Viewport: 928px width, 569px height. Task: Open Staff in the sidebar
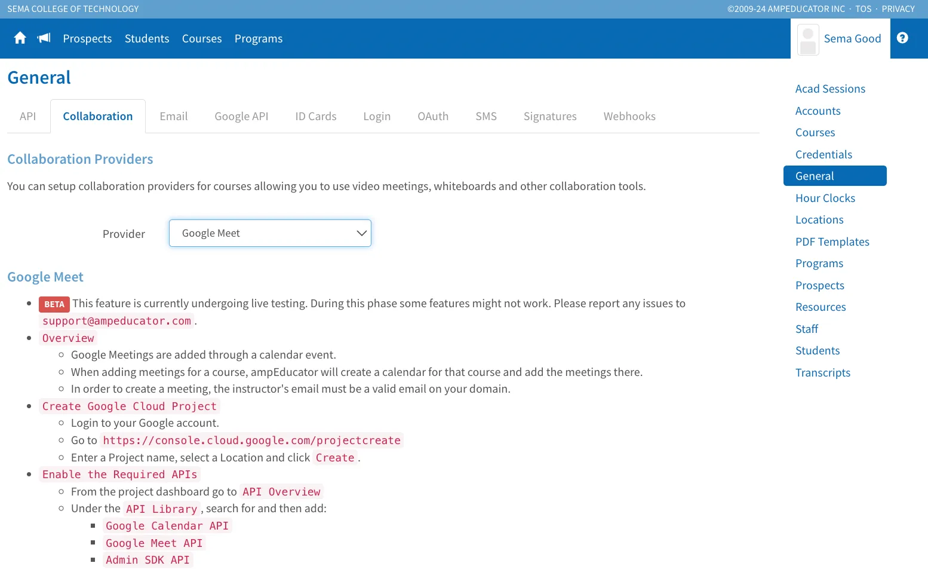tap(807, 329)
